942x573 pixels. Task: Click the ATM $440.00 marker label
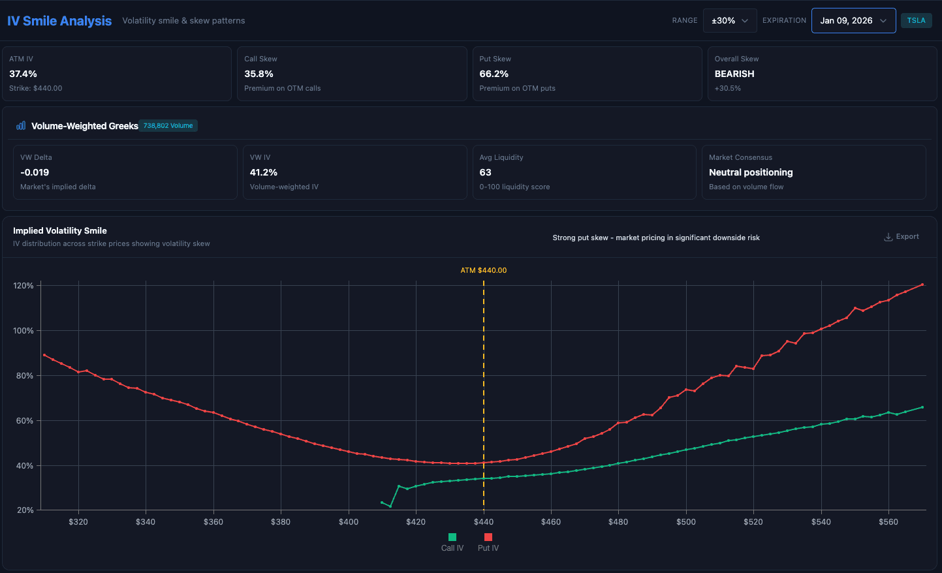[484, 270]
